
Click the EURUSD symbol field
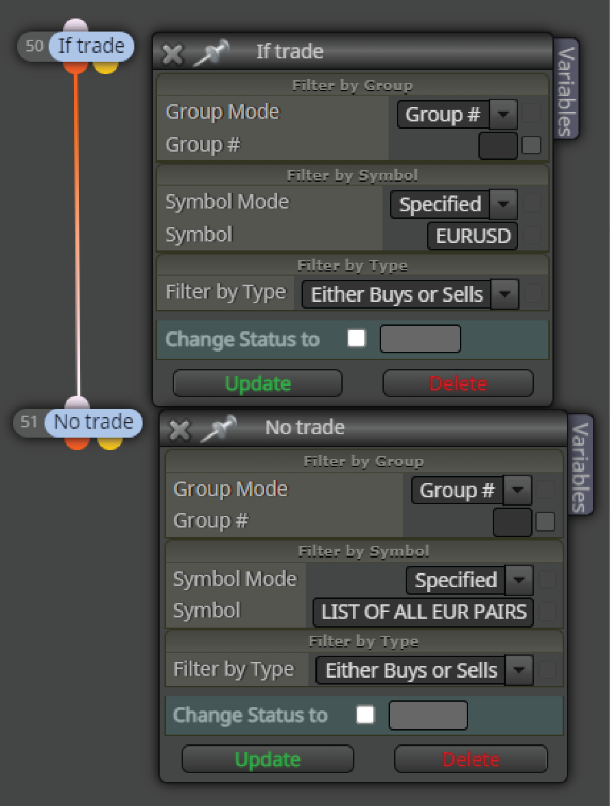(472, 236)
